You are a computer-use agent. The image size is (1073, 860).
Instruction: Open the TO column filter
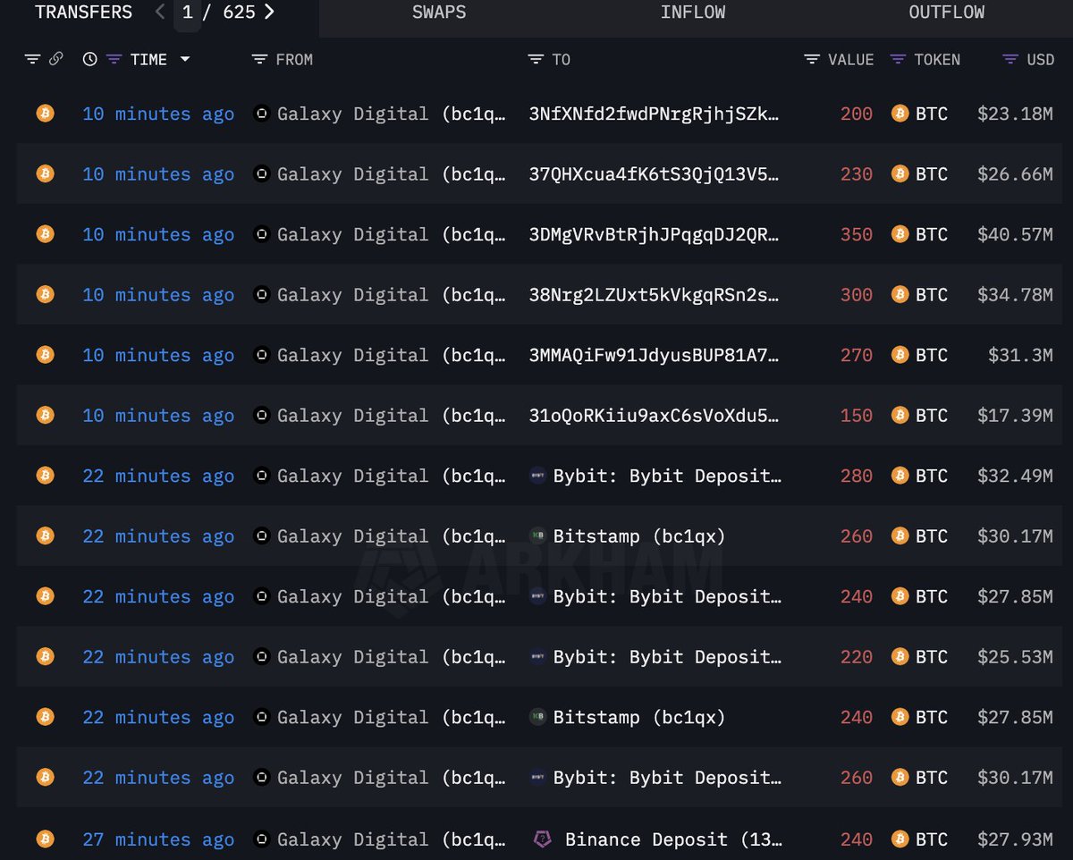(536, 59)
